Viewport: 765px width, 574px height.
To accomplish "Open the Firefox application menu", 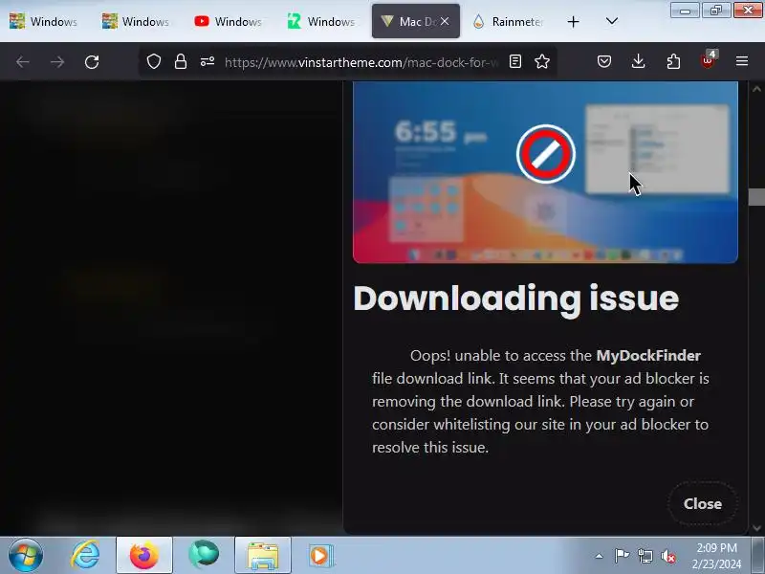I will click(742, 61).
